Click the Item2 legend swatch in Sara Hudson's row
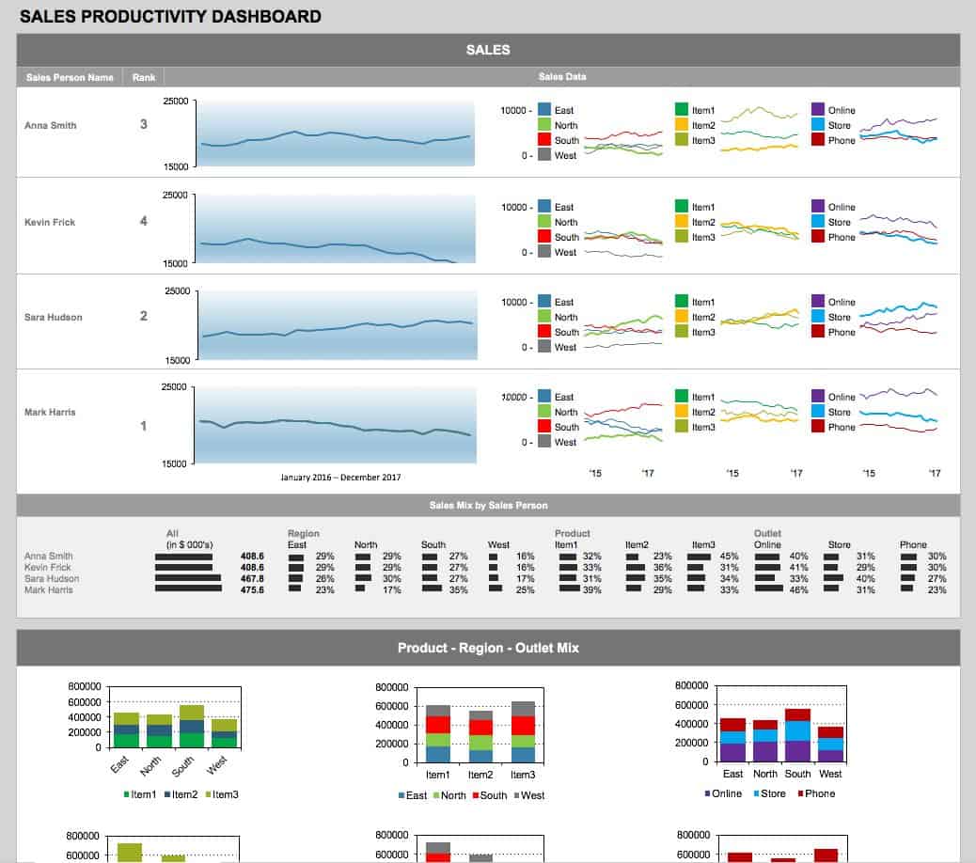Viewport: 976px width, 863px height. pyautogui.click(x=681, y=318)
